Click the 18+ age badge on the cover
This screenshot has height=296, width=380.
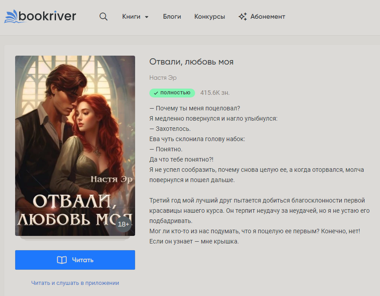point(124,224)
